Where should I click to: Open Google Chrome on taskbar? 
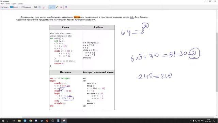(x=30, y=121)
